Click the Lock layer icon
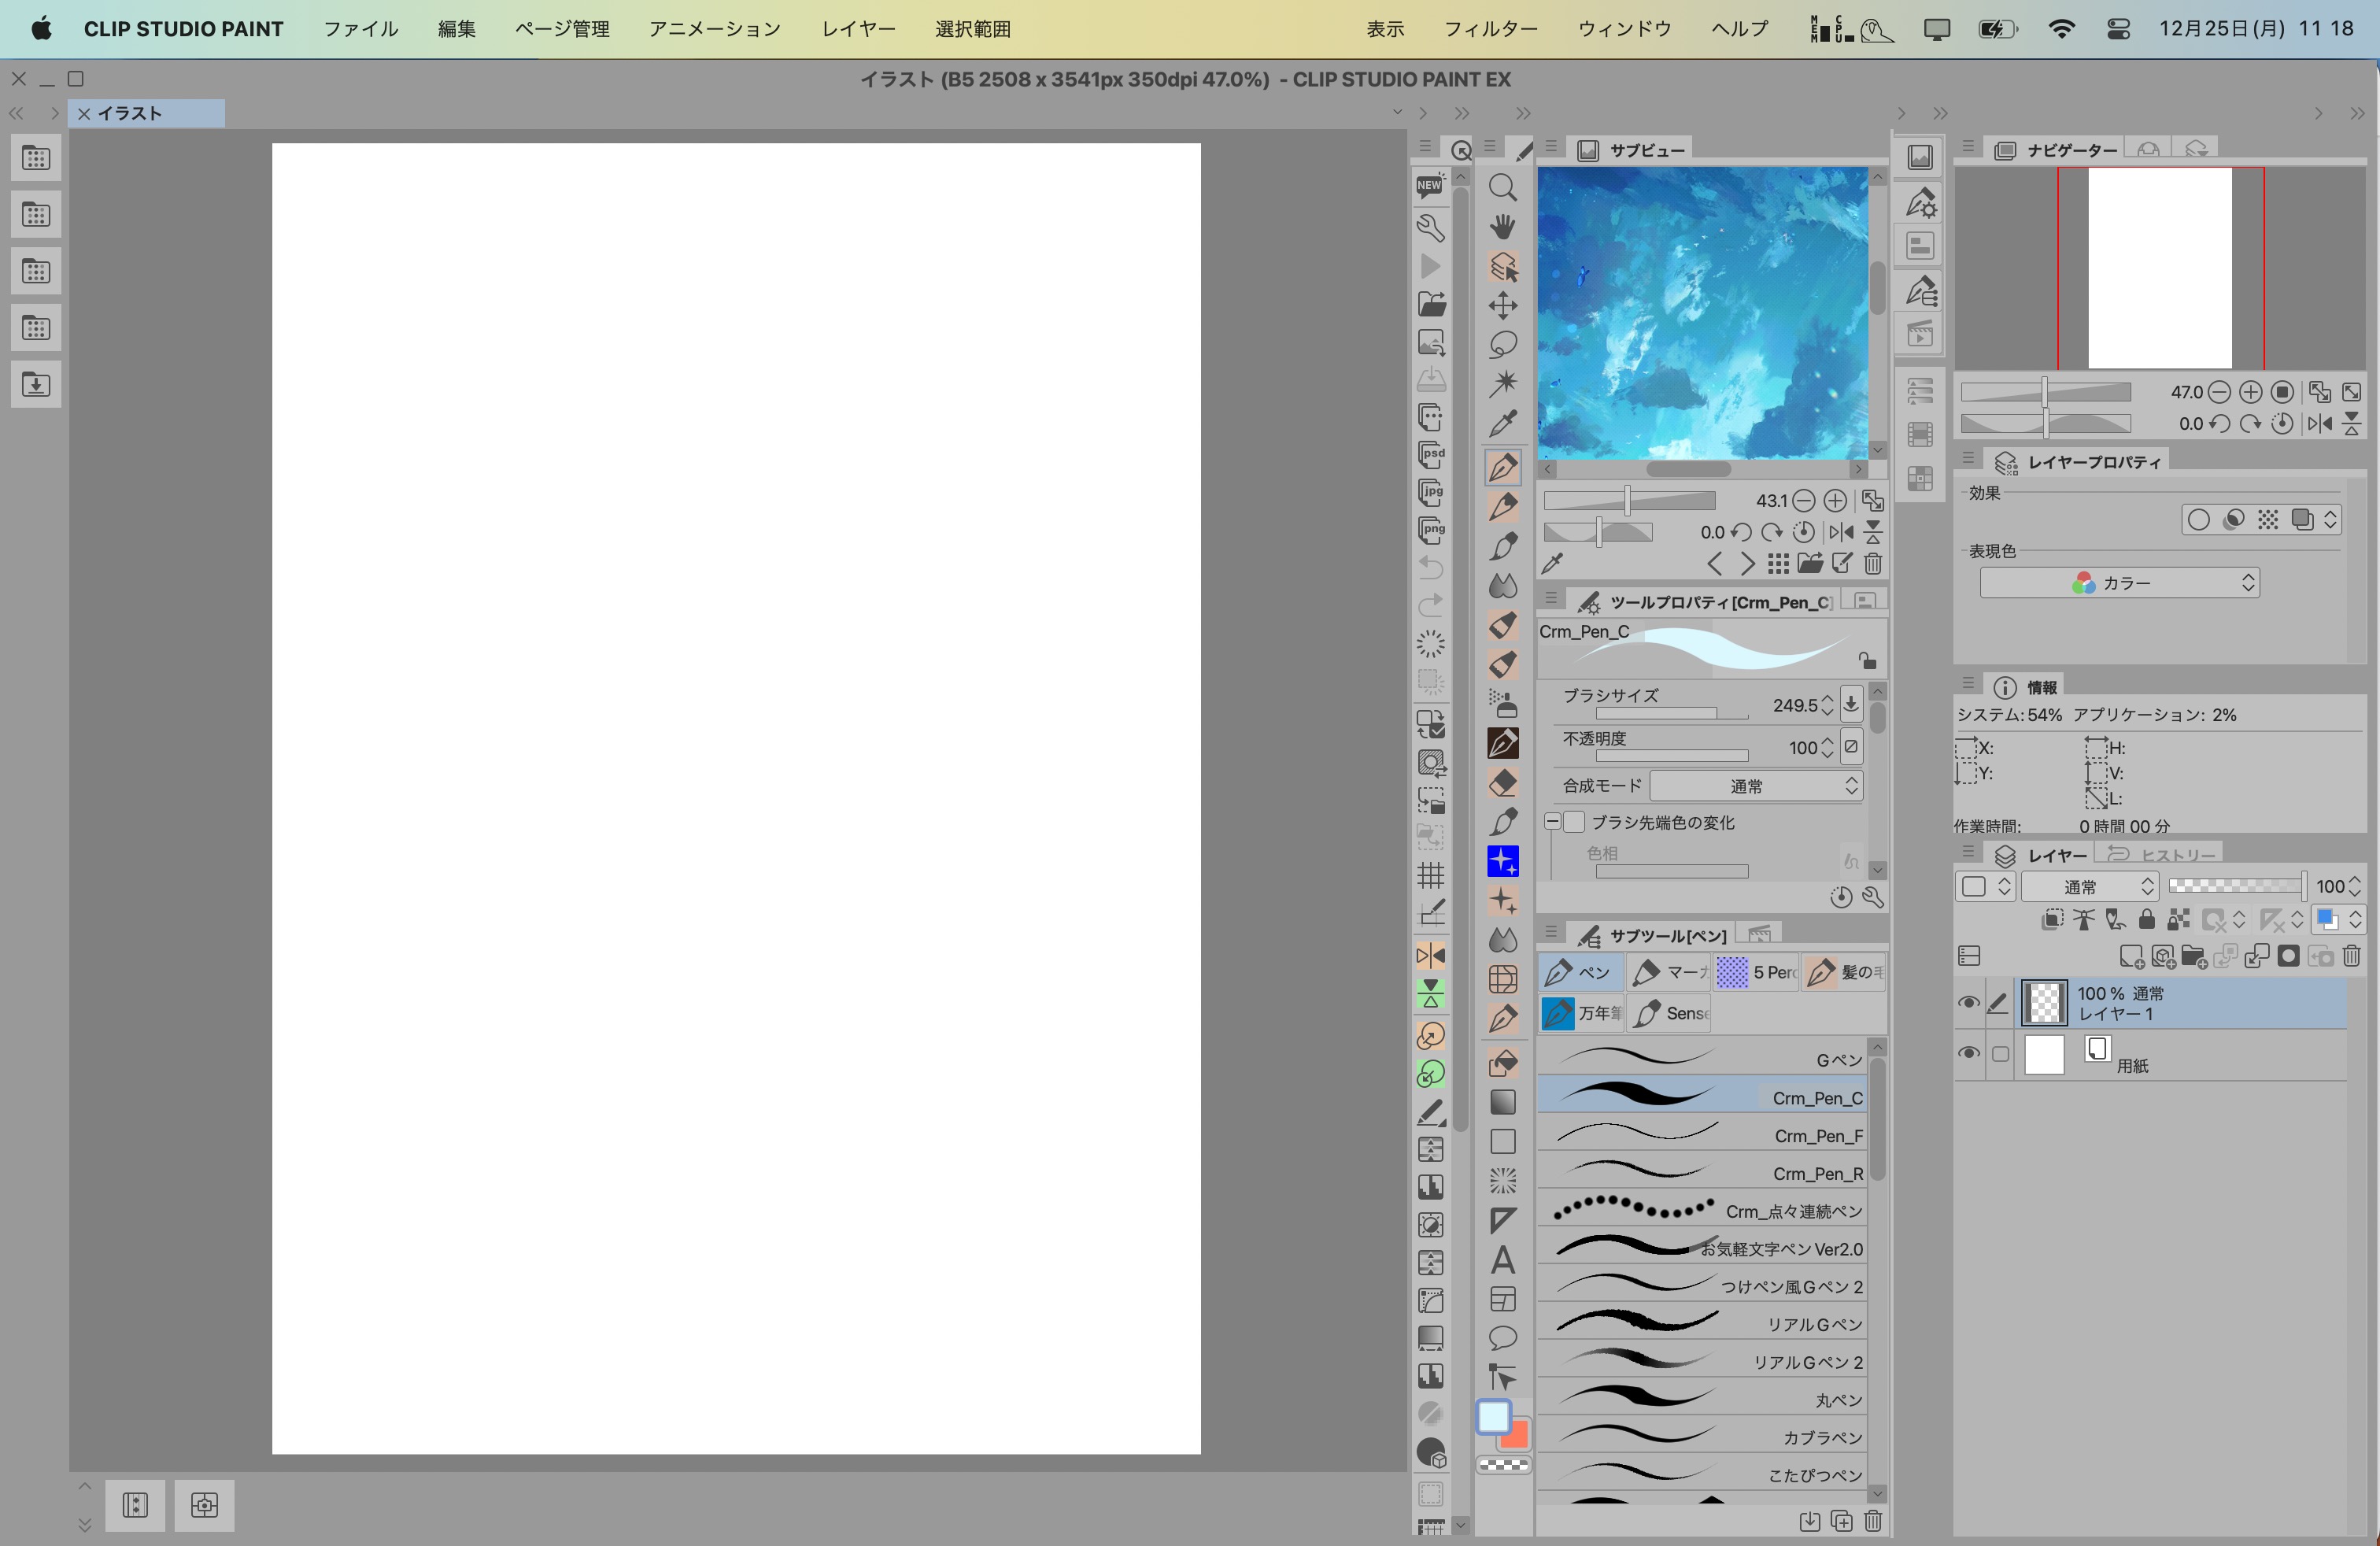Image resolution: width=2380 pixels, height=1546 pixels. click(x=2147, y=919)
